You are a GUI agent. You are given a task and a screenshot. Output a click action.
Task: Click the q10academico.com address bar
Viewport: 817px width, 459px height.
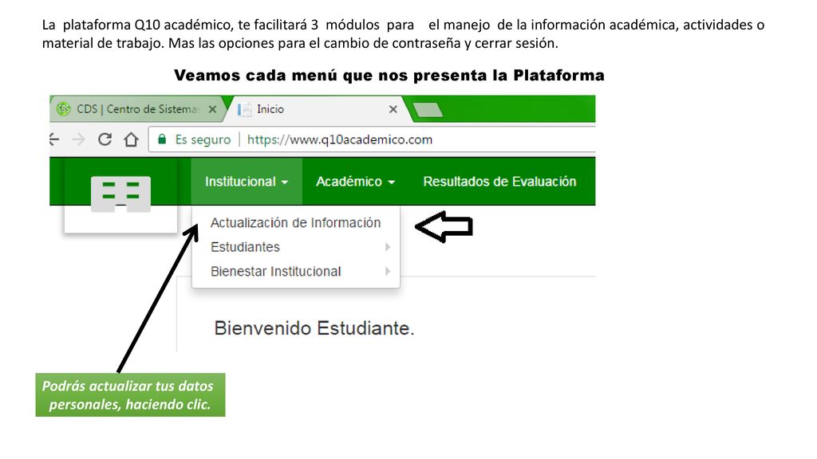[x=373, y=139]
